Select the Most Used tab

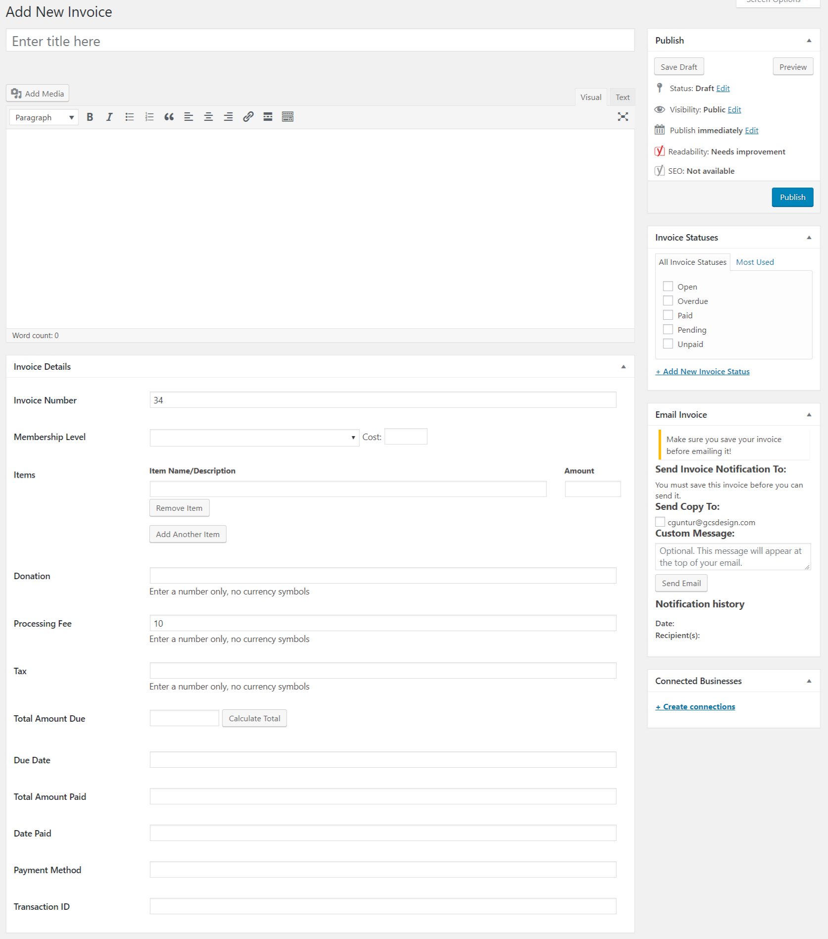coord(755,262)
